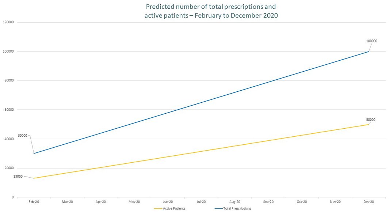This screenshot has height=212, width=390.
Task: Click the 30000 data label
Action: tap(23, 136)
